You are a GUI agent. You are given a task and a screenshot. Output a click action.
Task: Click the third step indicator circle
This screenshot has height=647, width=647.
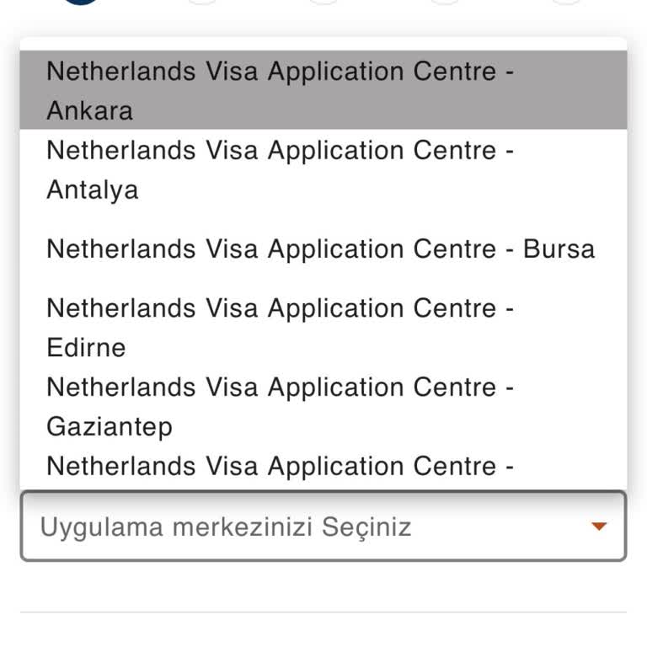click(x=323, y=2)
